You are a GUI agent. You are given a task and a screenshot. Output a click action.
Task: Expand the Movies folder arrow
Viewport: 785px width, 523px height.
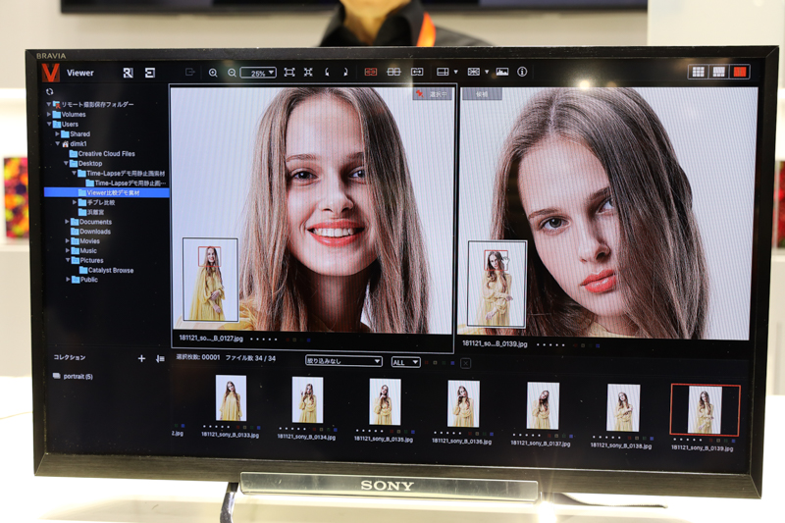point(67,240)
